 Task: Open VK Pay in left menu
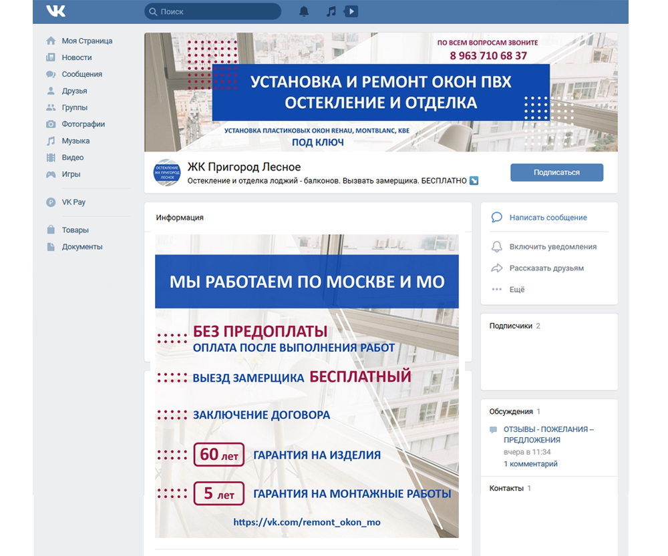73,202
